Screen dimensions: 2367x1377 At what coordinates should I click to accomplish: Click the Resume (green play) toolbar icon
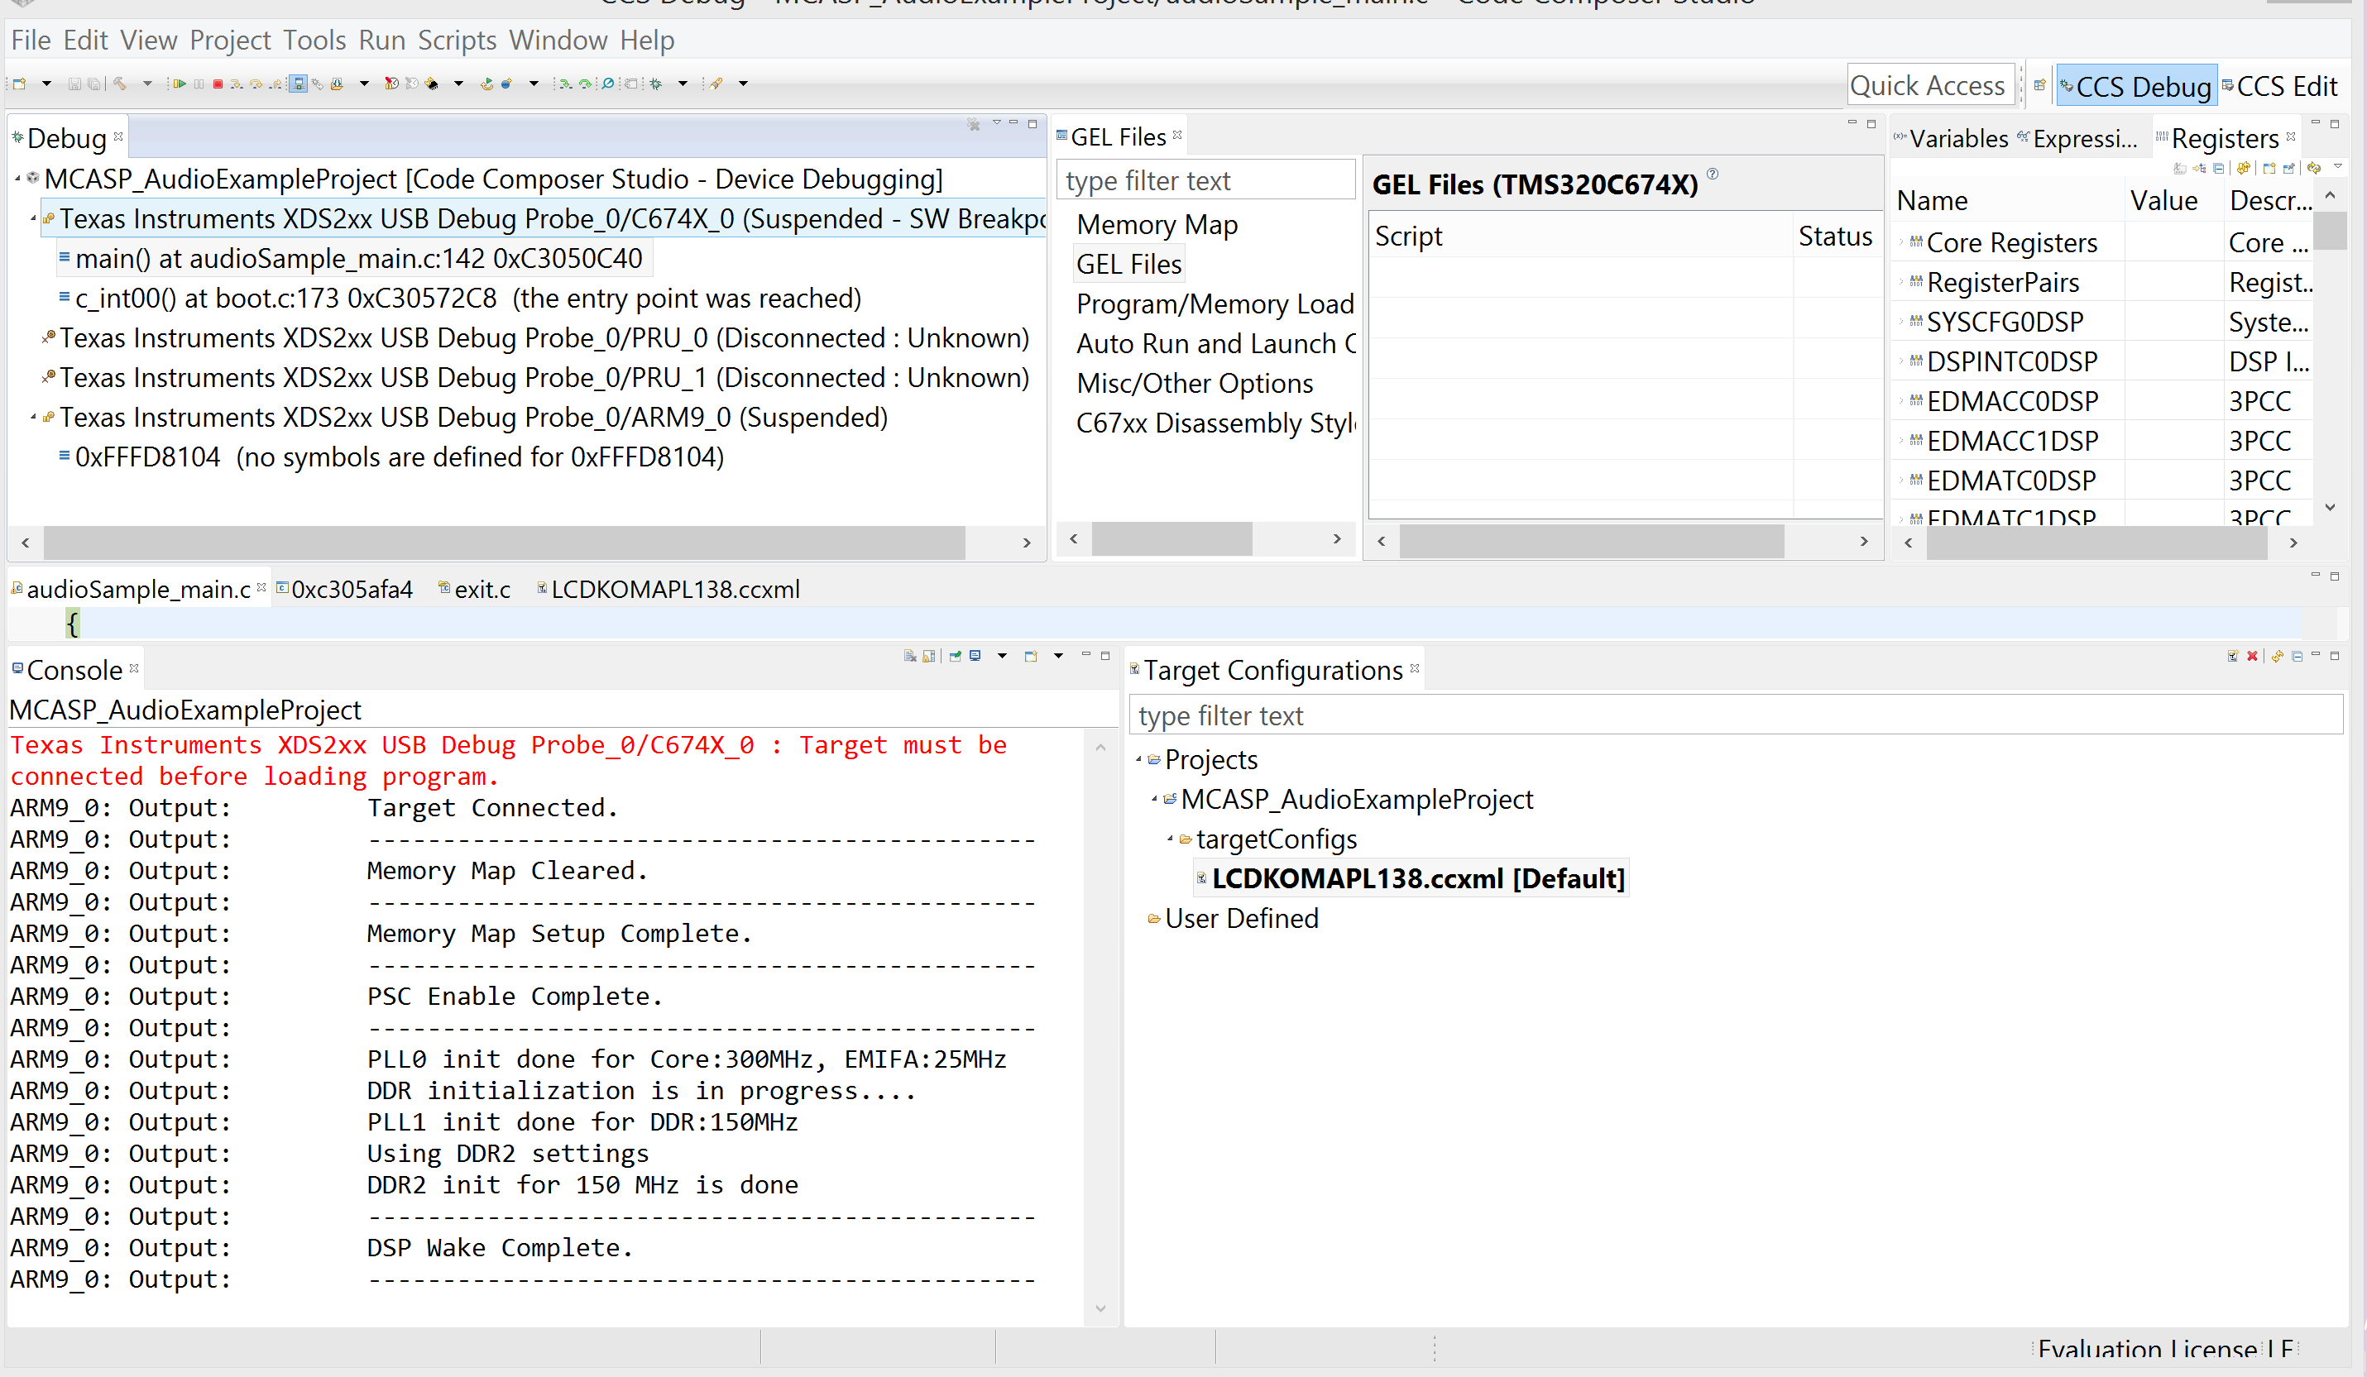pos(180,84)
